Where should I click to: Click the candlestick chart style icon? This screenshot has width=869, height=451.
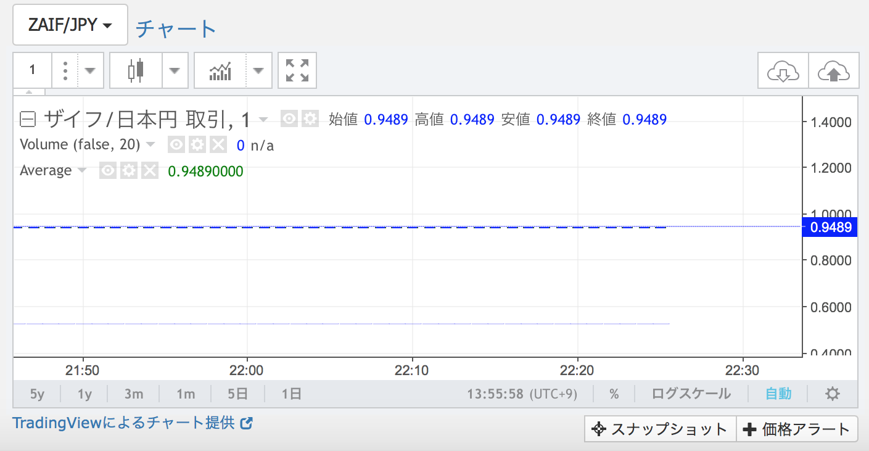[136, 70]
